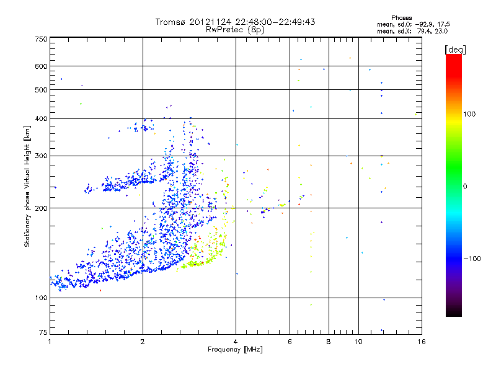Screen dimensions: 496x372
Task: Click the black bottom end of the colorbar
Action: point(454,312)
